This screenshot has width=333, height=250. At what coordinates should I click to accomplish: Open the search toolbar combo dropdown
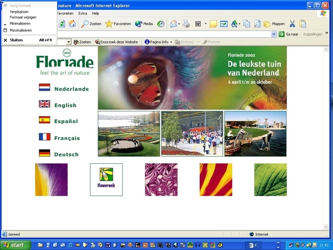(x=69, y=42)
